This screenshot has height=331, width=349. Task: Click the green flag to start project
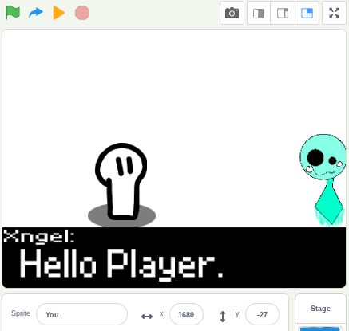click(x=13, y=13)
